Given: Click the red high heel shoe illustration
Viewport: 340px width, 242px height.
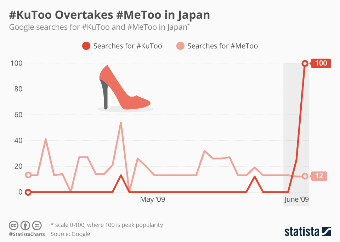Looking at the screenshot, I should coord(125,88).
